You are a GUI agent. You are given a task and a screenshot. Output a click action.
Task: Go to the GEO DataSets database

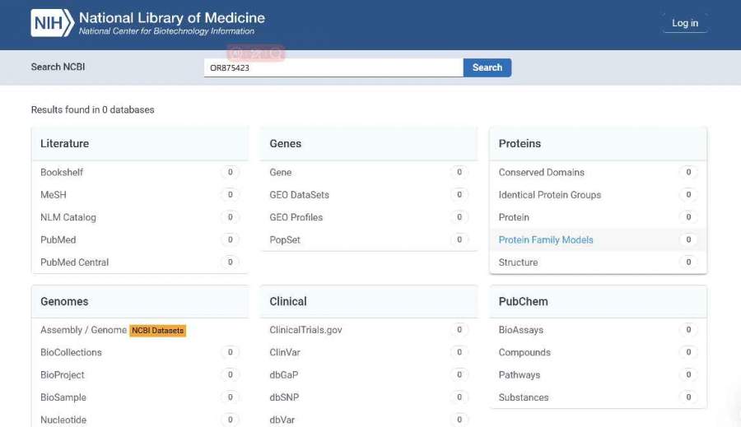pyautogui.click(x=299, y=195)
